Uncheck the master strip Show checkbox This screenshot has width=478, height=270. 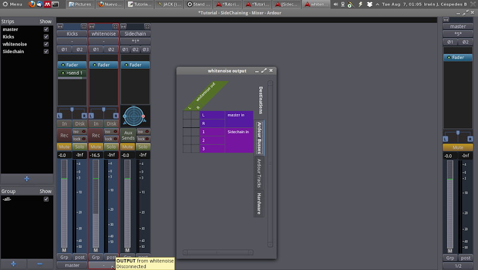point(46,29)
